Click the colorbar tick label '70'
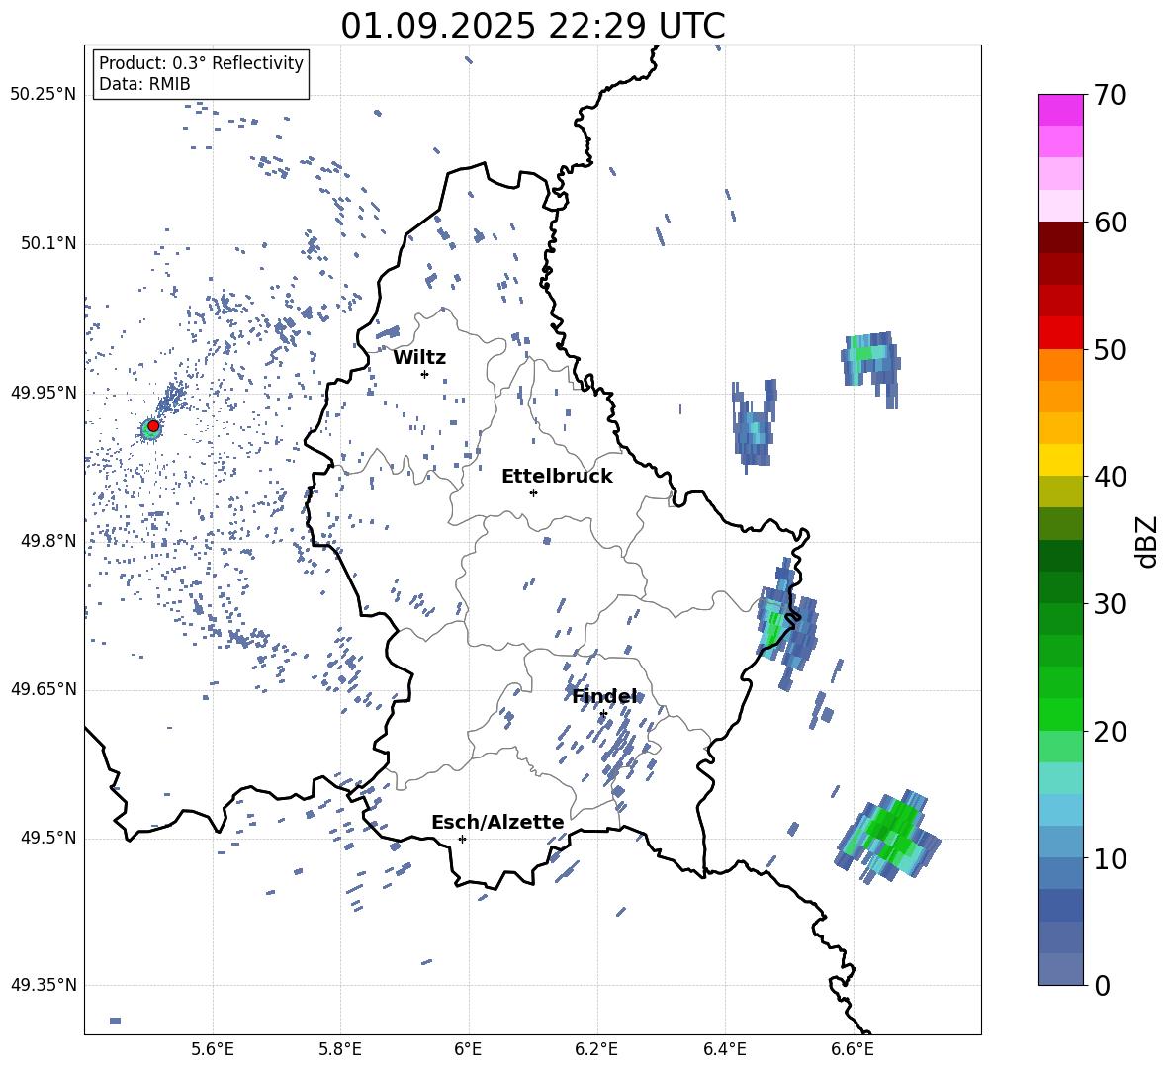 click(x=1111, y=95)
